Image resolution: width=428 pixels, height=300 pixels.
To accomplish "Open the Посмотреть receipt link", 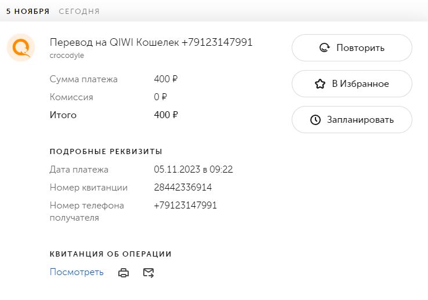I will tap(77, 272).
